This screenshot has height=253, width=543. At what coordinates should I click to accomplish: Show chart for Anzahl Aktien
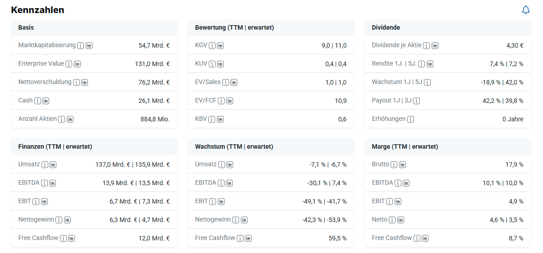70,119
